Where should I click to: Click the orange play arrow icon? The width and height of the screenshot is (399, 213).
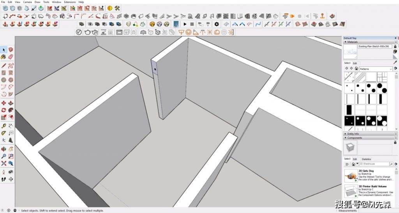click(x=292, y=16)
